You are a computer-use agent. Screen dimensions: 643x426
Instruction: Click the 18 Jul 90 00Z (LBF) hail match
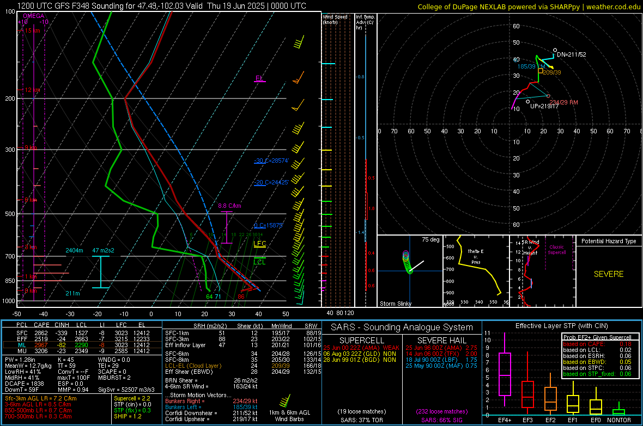coord(441,360)
